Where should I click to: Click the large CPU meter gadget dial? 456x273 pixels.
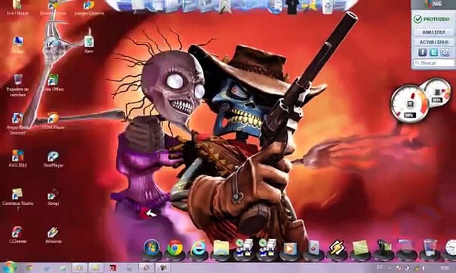(410, 104)
